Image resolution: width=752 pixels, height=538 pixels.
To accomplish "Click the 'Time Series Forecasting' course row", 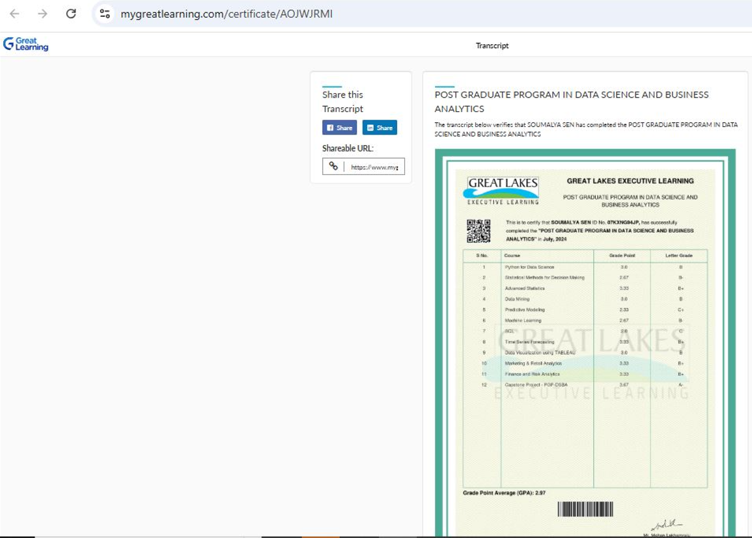I will (x=585, y=342).
